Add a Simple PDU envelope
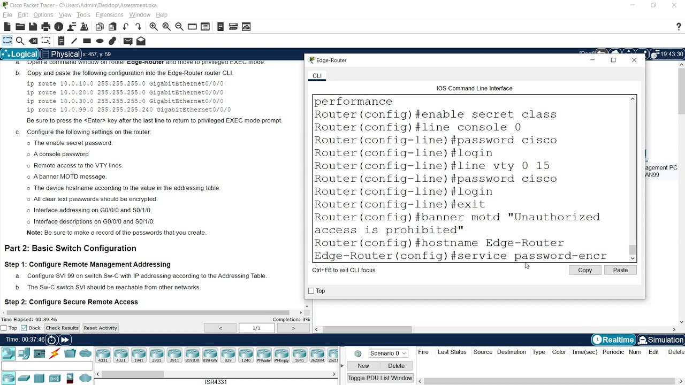The height and width of the screenshot is (385, 685). coord(128,41)
